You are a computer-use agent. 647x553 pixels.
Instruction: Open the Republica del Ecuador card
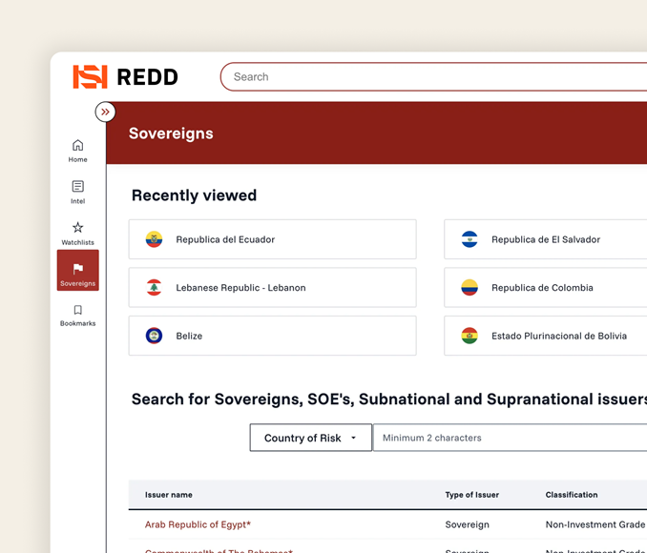click(272, 239)
